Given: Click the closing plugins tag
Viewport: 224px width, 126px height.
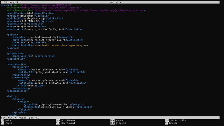Looking at the screenshot, I should tap(19, 112).
